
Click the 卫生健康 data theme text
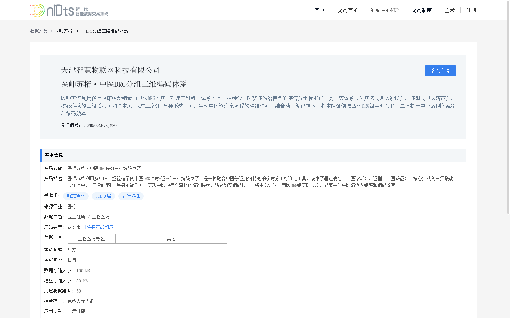coord(76,217)
